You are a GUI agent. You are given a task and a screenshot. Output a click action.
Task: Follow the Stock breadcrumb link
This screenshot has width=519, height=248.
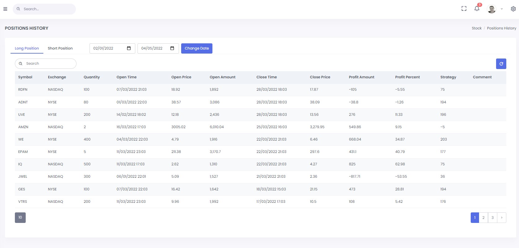pos(476,28)
